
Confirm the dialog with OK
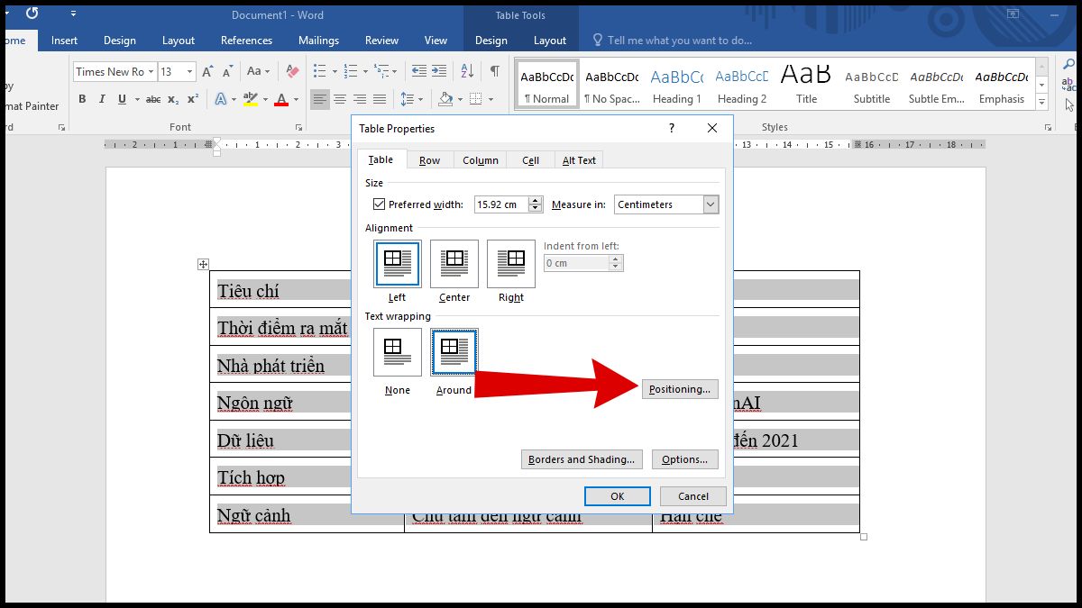618,496
